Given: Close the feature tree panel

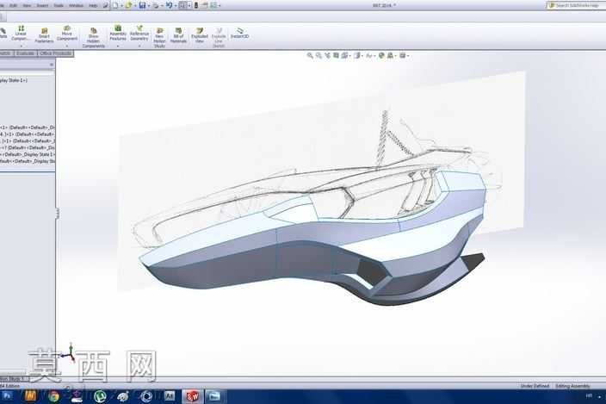Looking at the screenshot, I should tap(52, 65).
